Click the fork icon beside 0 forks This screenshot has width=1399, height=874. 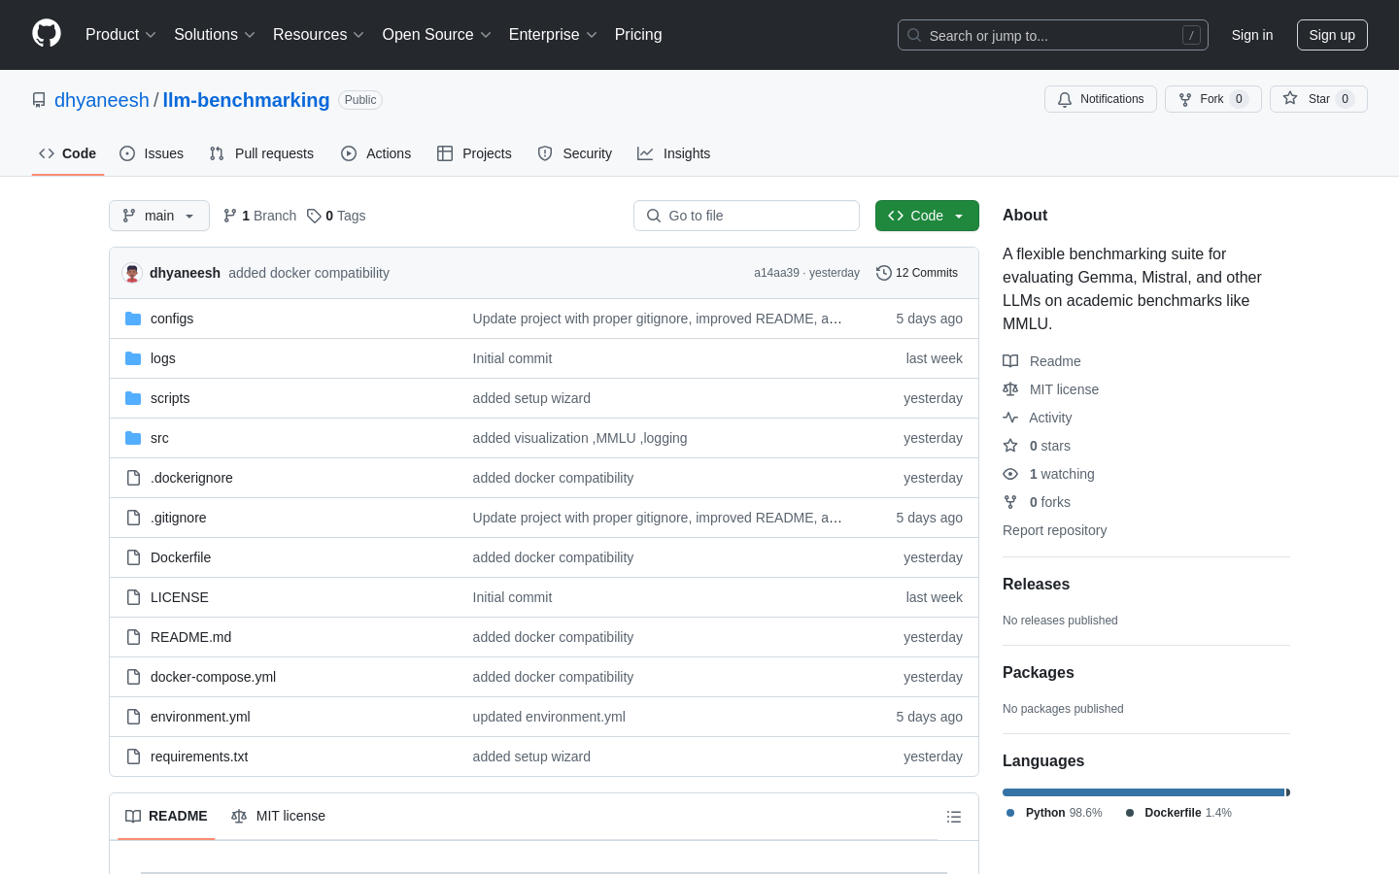1010,502
